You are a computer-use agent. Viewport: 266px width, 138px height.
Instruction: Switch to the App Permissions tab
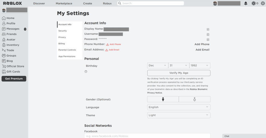coord(70,56)
